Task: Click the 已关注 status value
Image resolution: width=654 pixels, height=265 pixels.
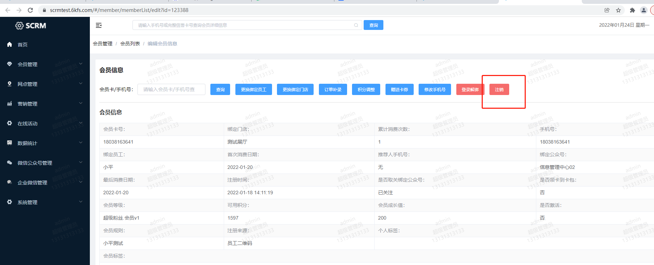Action: click(x=385, y=193)
